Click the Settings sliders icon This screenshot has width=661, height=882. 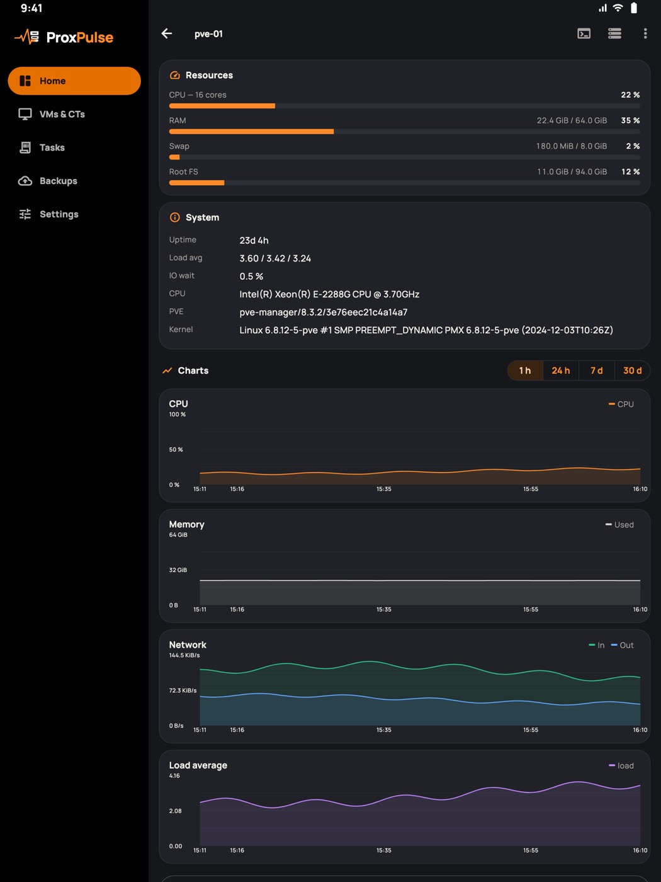[x=25, y=214]
